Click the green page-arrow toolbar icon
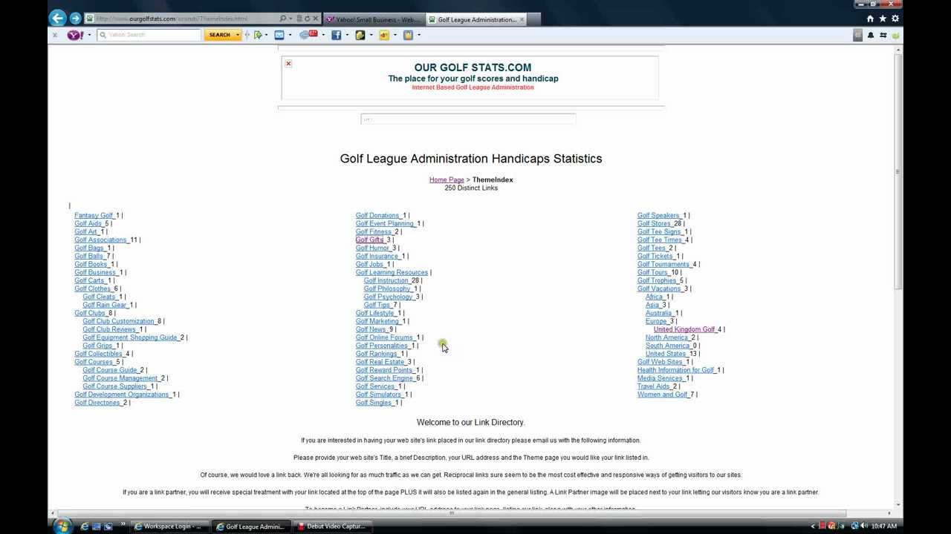This screenshot has height=534, width=951. point(258,35)
